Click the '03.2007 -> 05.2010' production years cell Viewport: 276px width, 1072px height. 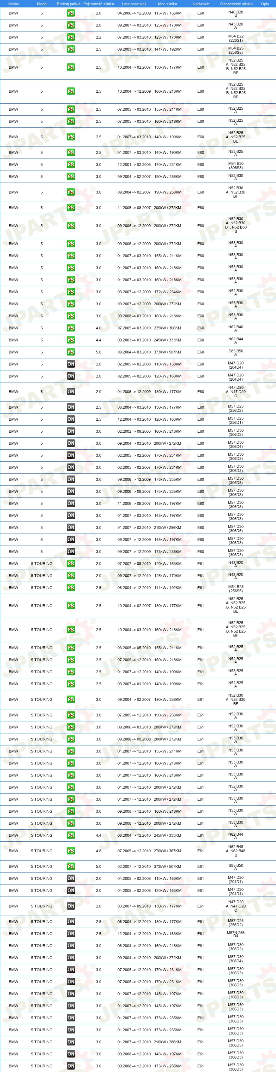[x=134, y=906]
